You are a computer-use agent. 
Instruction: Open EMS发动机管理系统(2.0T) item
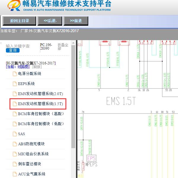coord(41,94)
